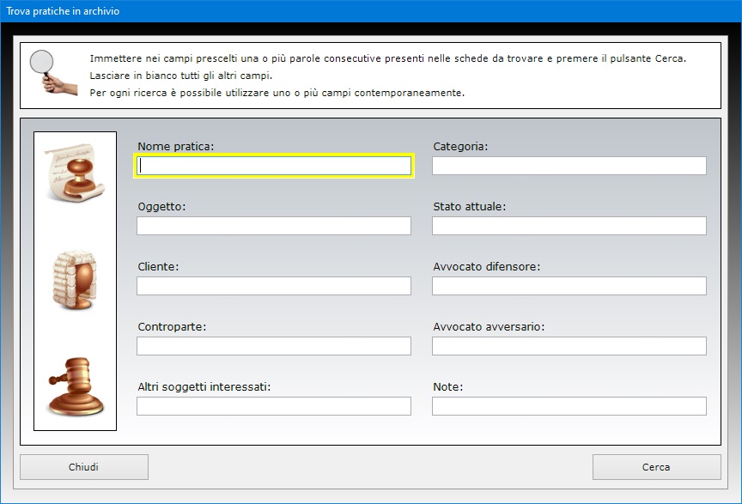This screenshot has width=742, height=504.
Task: Focus the Controparte text field
Action: pos(274,346)
